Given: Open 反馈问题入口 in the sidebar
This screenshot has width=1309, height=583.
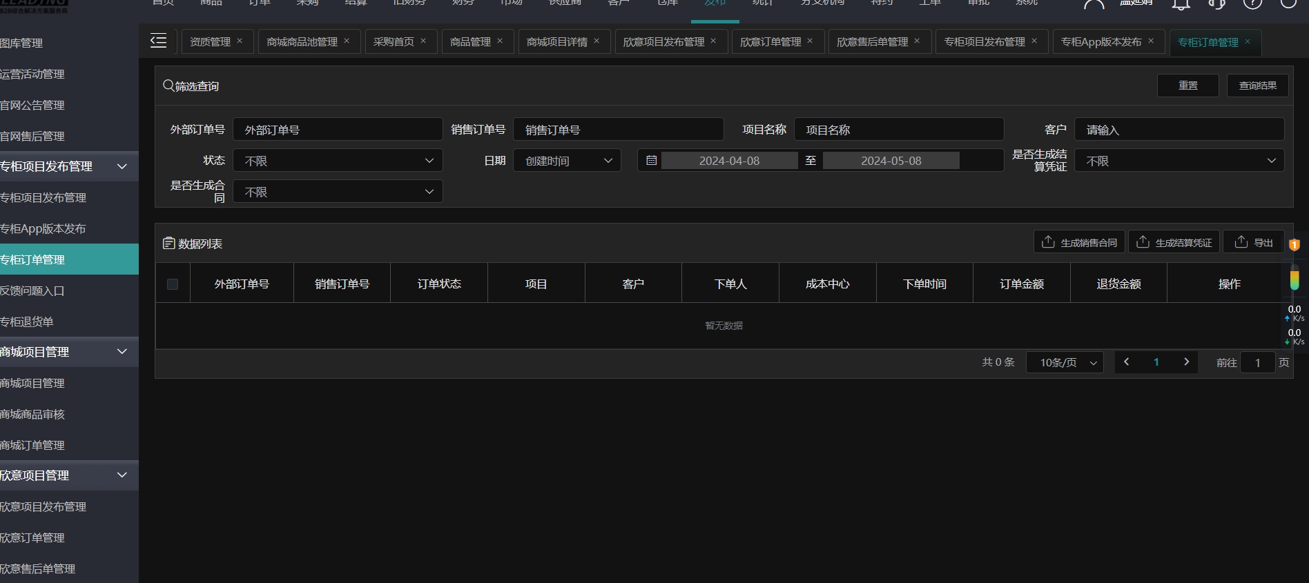Looking at the screenshot, I should [x=69, y=290].
